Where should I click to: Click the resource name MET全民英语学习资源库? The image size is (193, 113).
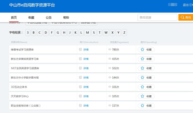pos(25,68)
